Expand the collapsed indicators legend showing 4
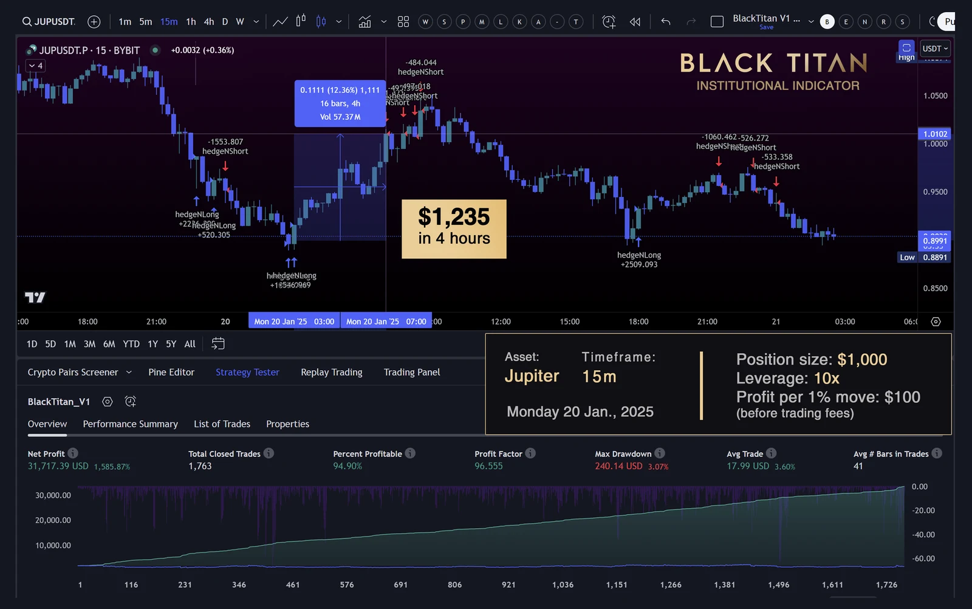972x609 pixels. coord(36,66)
